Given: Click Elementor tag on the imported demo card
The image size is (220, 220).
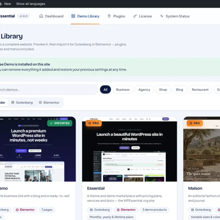Looking at the screenshot, I should [25, 210].
